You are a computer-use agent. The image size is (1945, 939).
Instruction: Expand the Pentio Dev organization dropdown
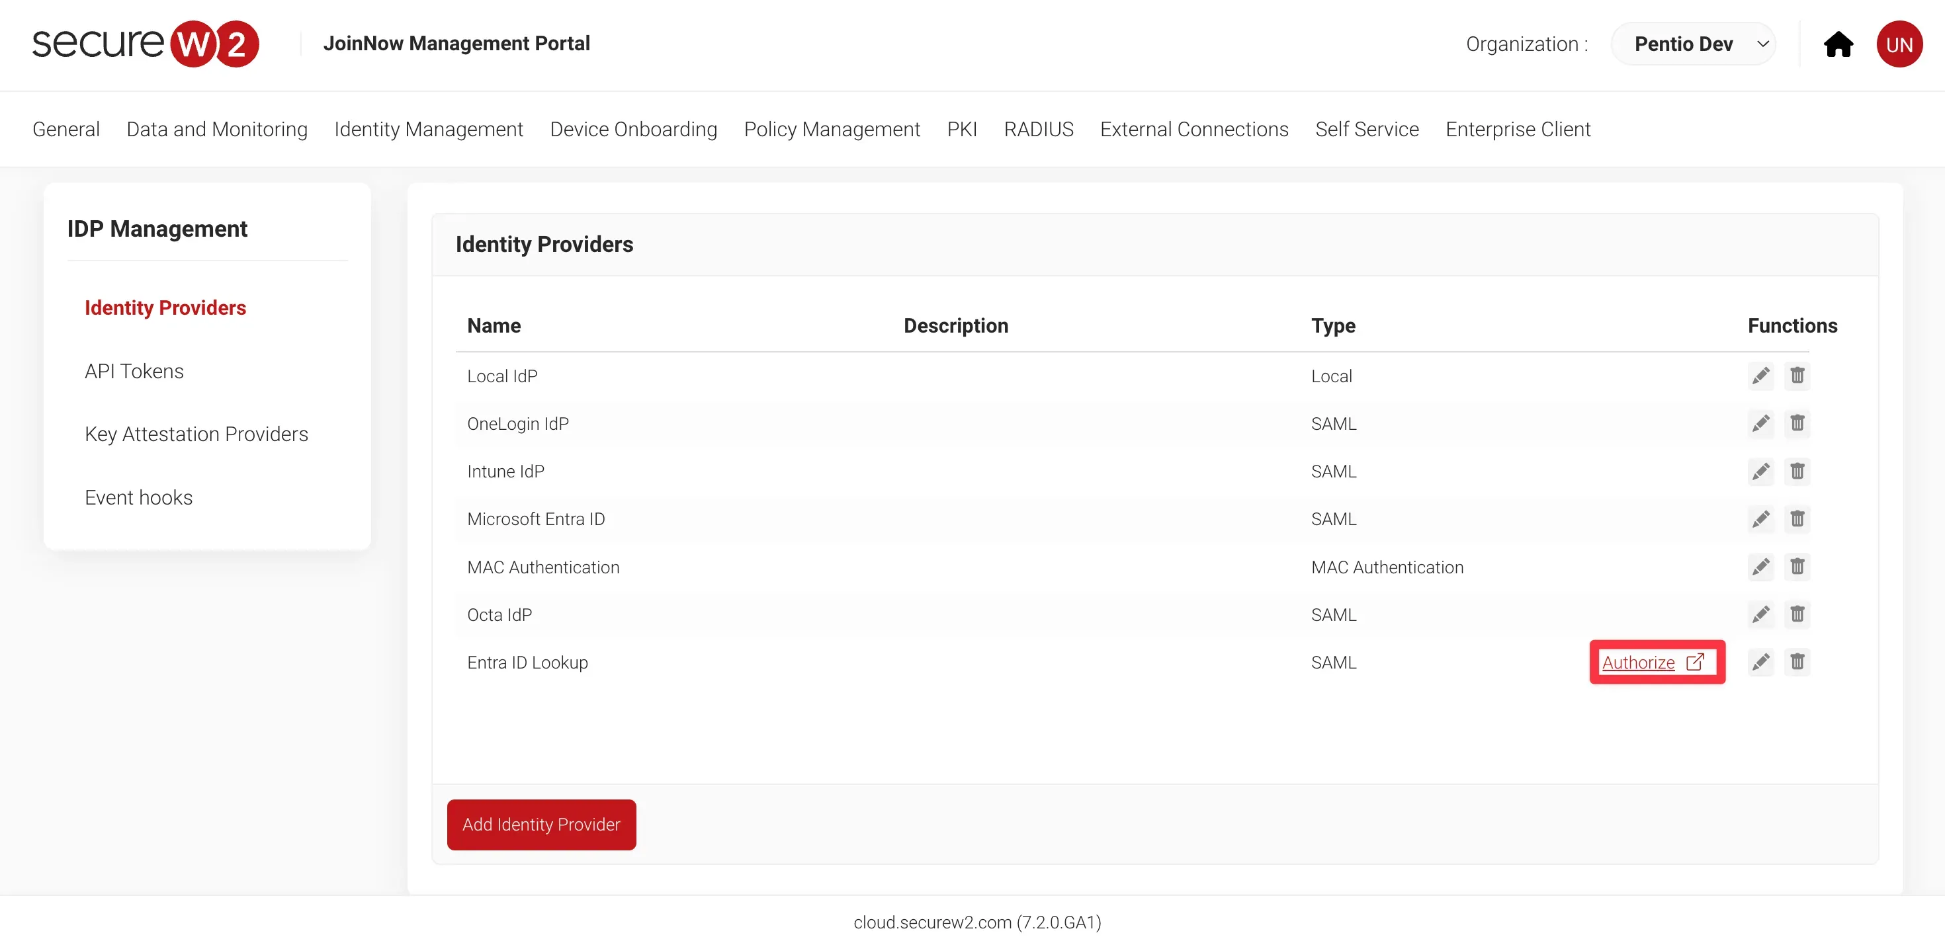pos(1693,44)
